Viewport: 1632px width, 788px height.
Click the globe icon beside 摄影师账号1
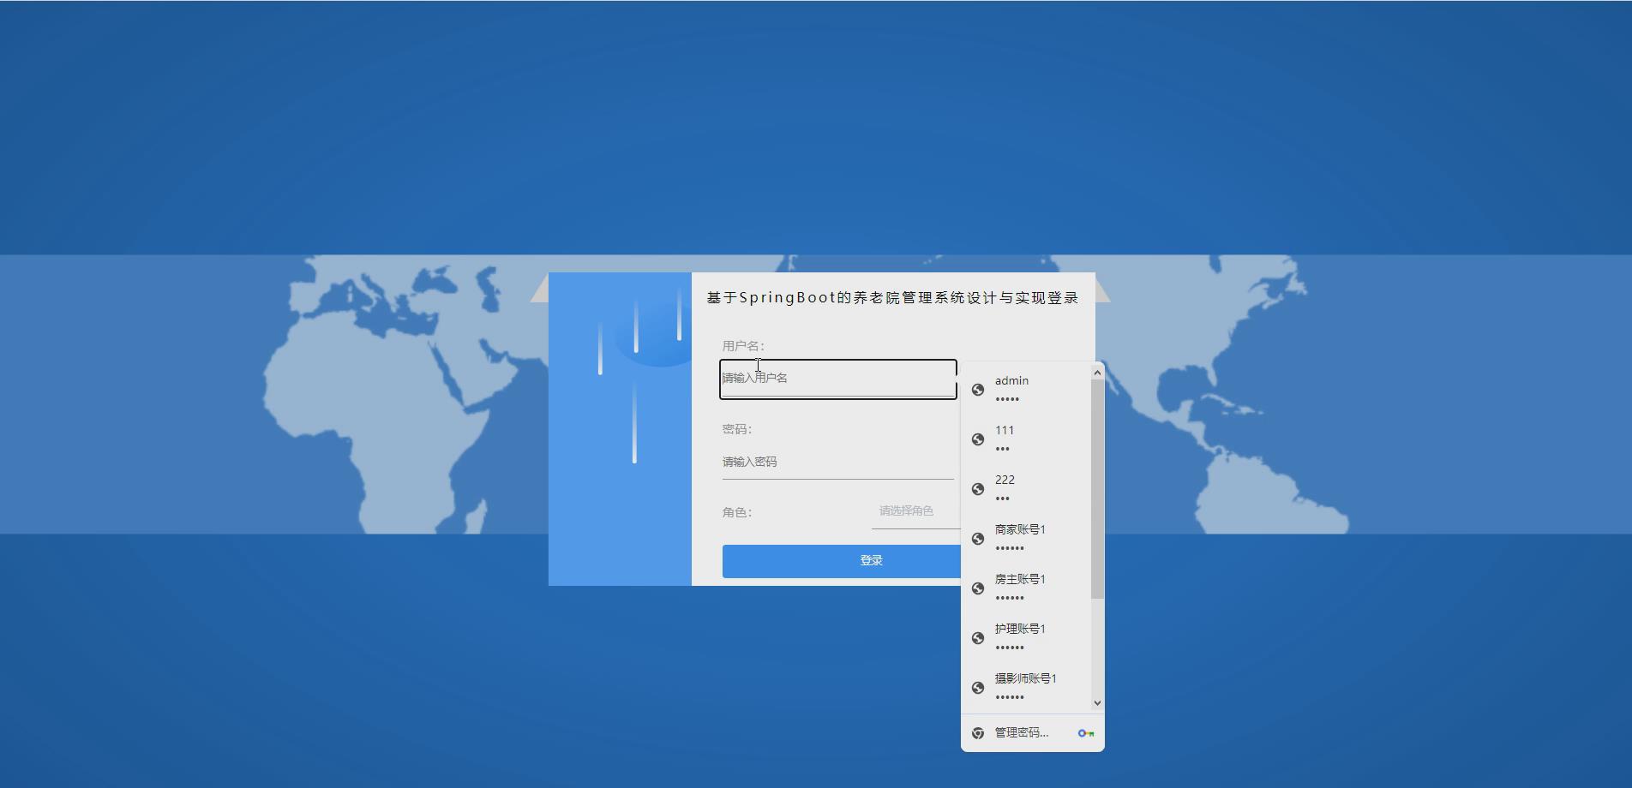coord(978,687)
